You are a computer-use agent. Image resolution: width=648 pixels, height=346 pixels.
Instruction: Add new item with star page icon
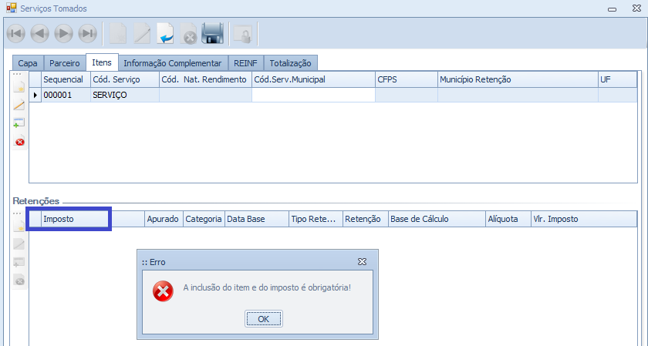click(19, 86)
